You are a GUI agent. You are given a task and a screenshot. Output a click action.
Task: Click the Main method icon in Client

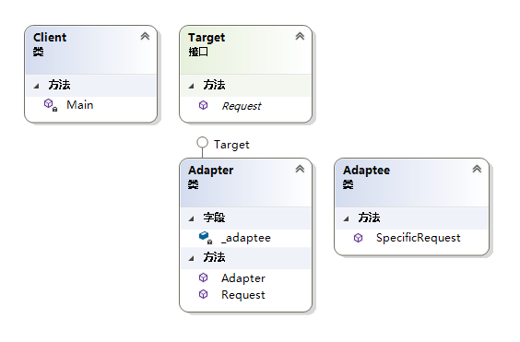[x=51, y=105]
